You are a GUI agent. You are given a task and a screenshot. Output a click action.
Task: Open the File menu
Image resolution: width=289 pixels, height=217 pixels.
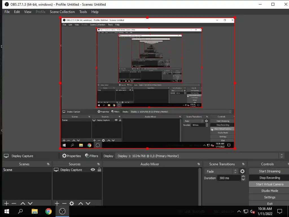coord(7,12)
